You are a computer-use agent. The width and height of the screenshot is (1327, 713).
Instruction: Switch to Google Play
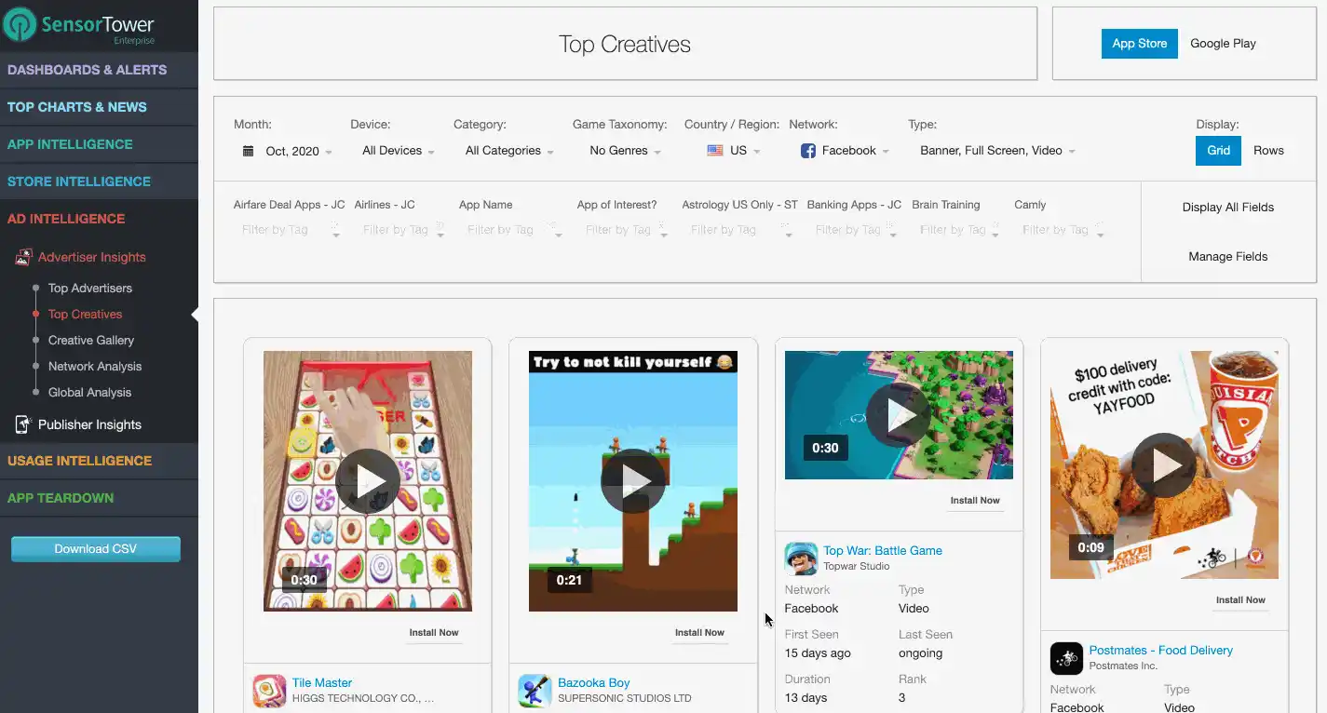pyautogui.click(x=1223, y=44)
